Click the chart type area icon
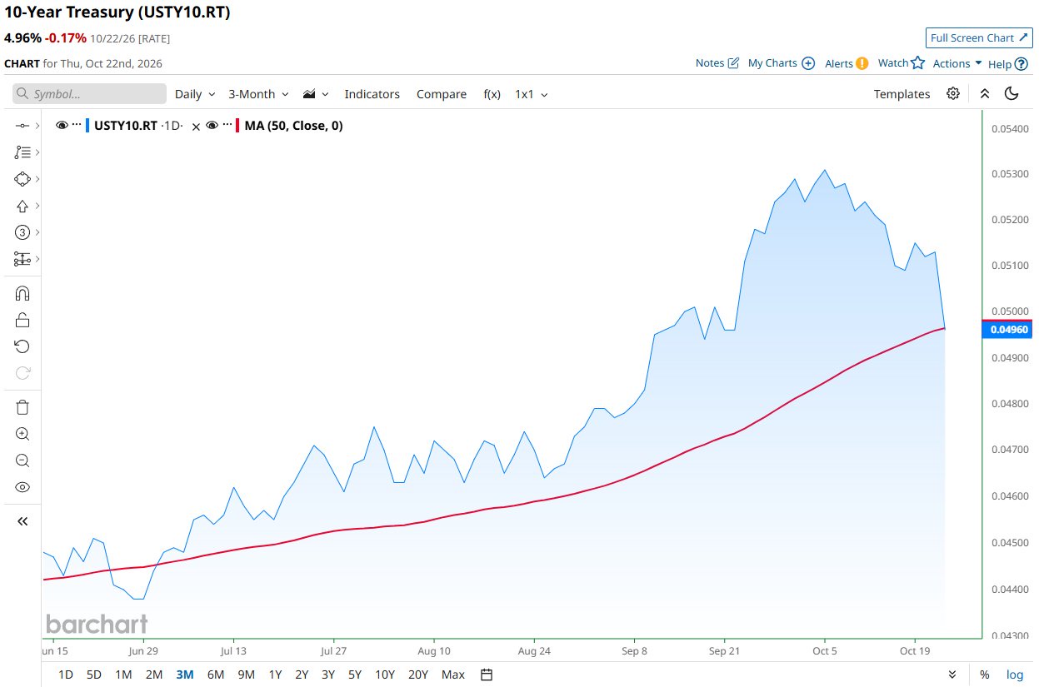Viewport: 1039px width, 687px height. coord(309,94)
